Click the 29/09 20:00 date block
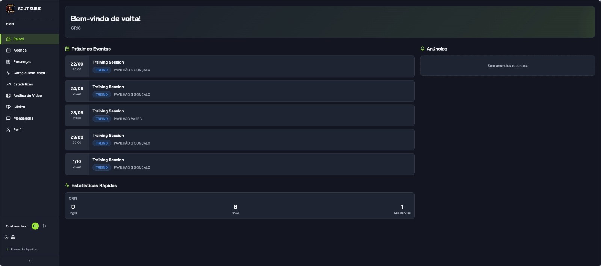This screenshot has width=601, height=266. [77, 140]
